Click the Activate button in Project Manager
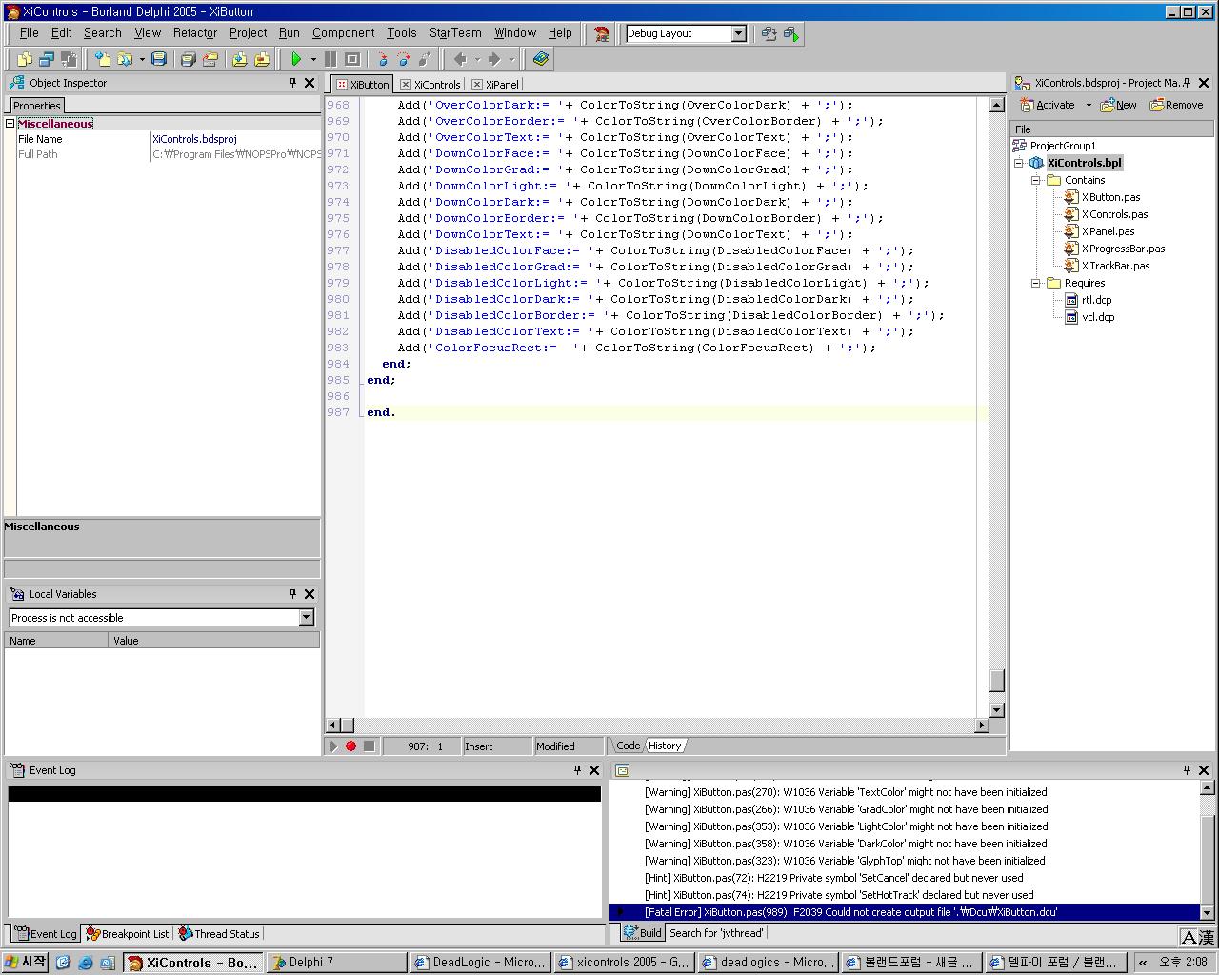This screenshot has width=1219, height=975. point(1048,105)
